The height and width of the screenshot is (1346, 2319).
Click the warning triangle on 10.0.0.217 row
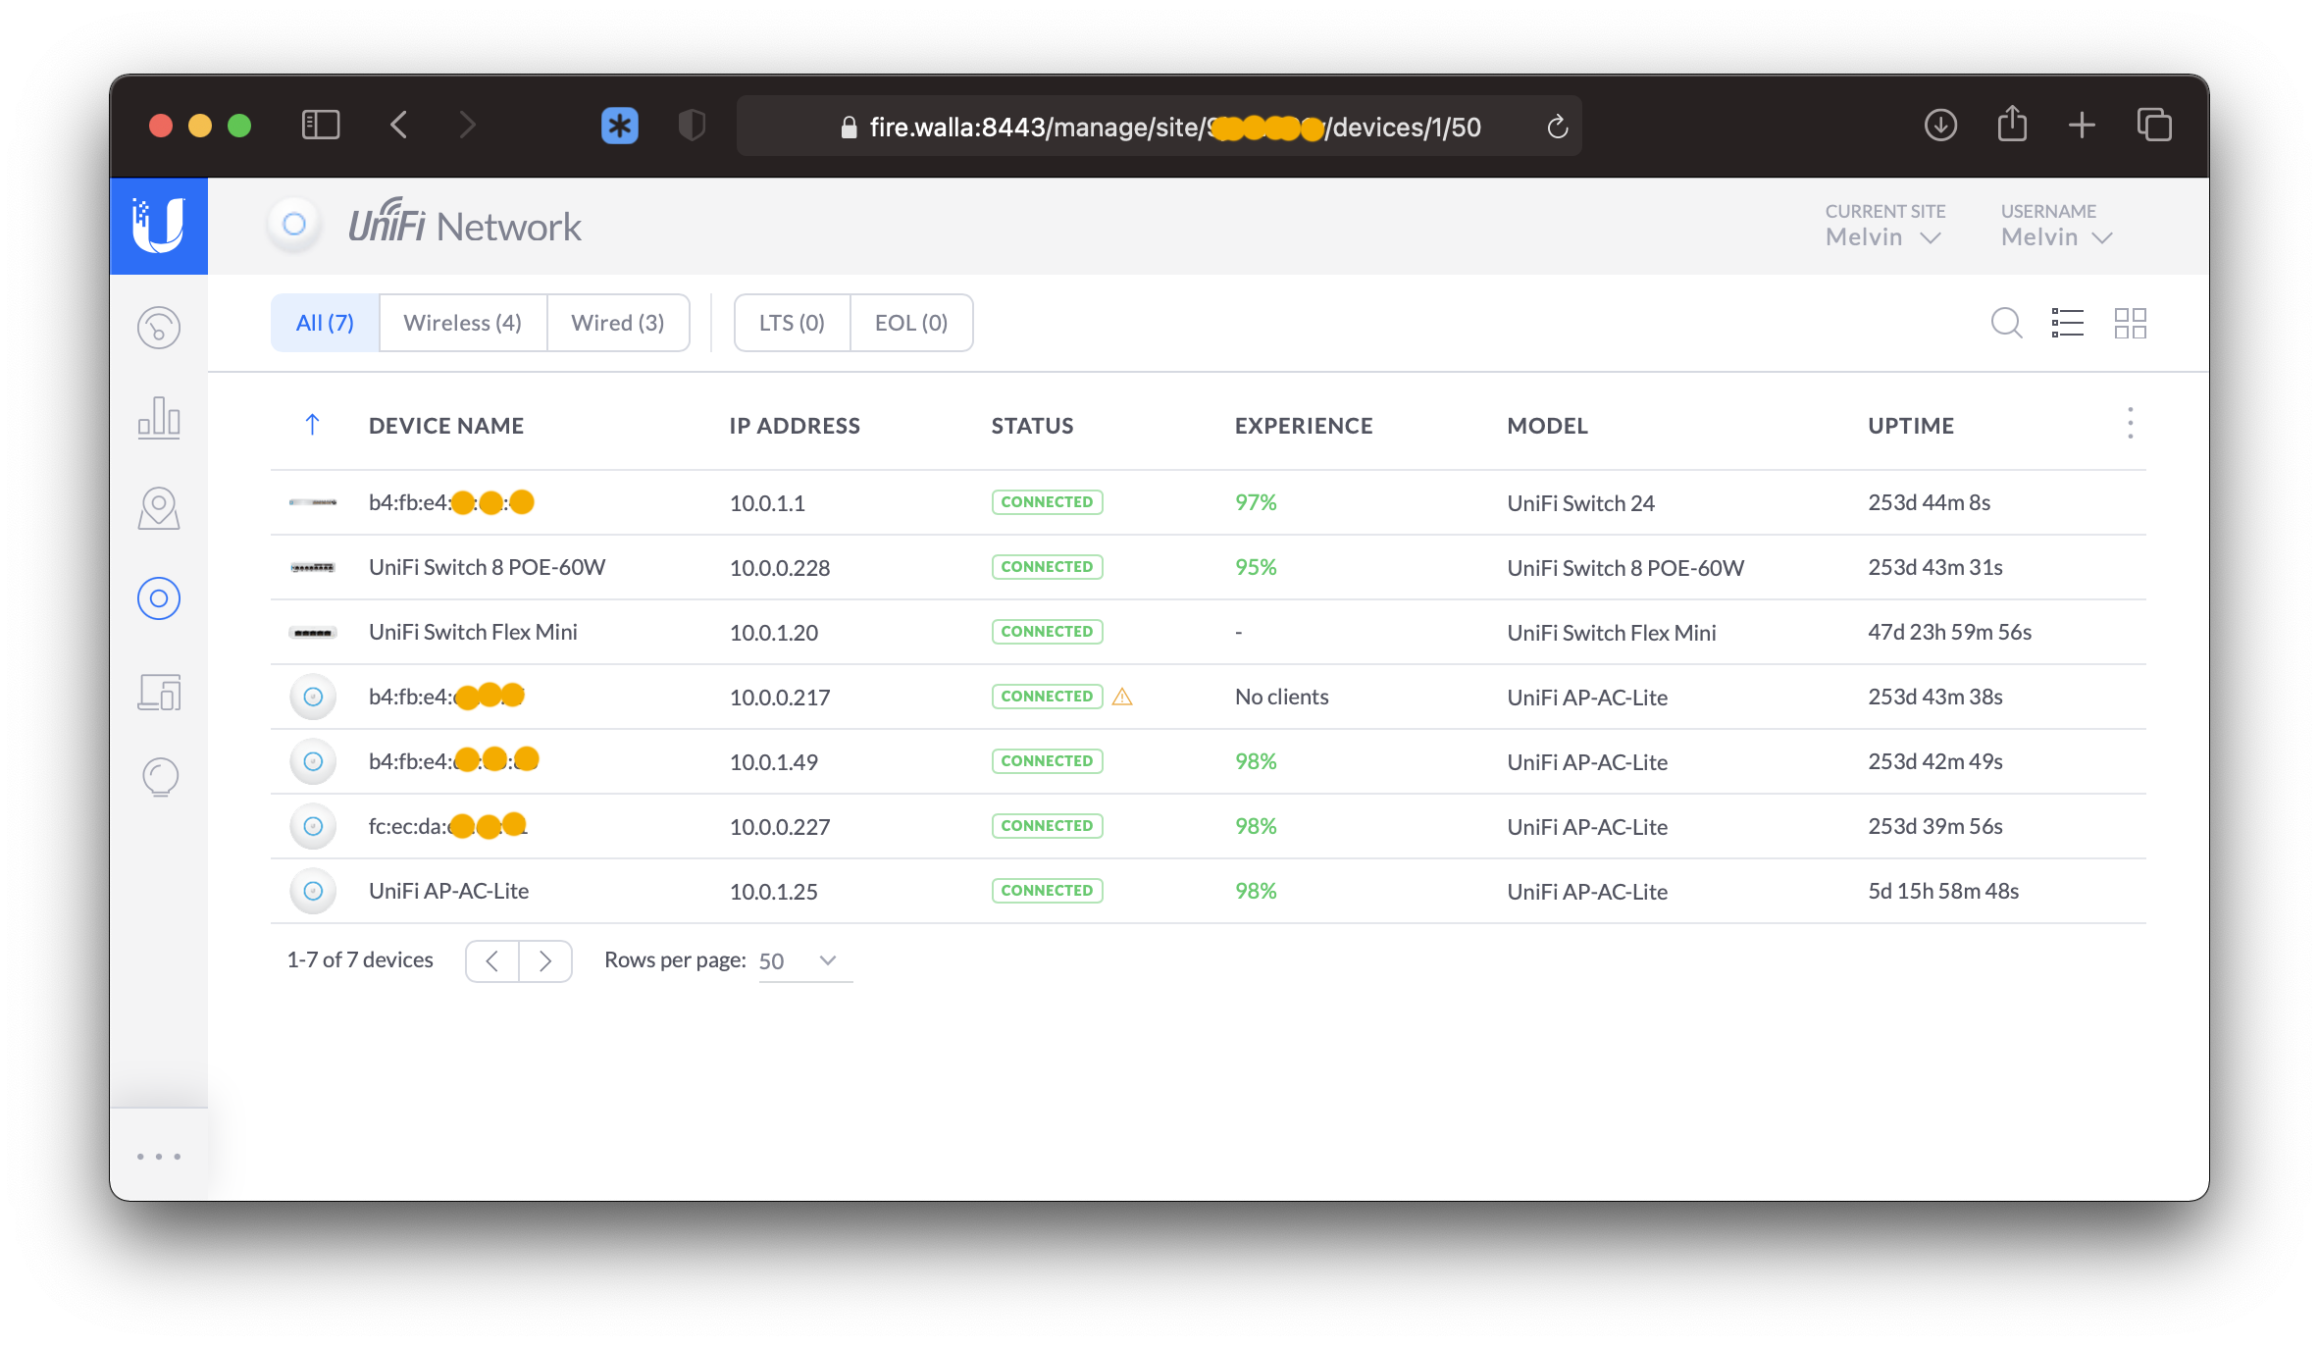[x=1122, y=697]
